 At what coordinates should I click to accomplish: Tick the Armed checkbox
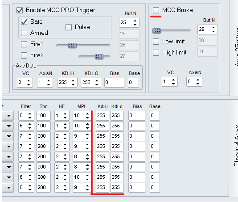click(x=24, y=33)
